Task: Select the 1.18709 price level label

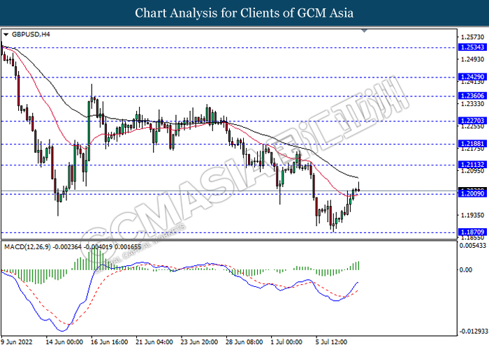Action: tap(472, 232)
